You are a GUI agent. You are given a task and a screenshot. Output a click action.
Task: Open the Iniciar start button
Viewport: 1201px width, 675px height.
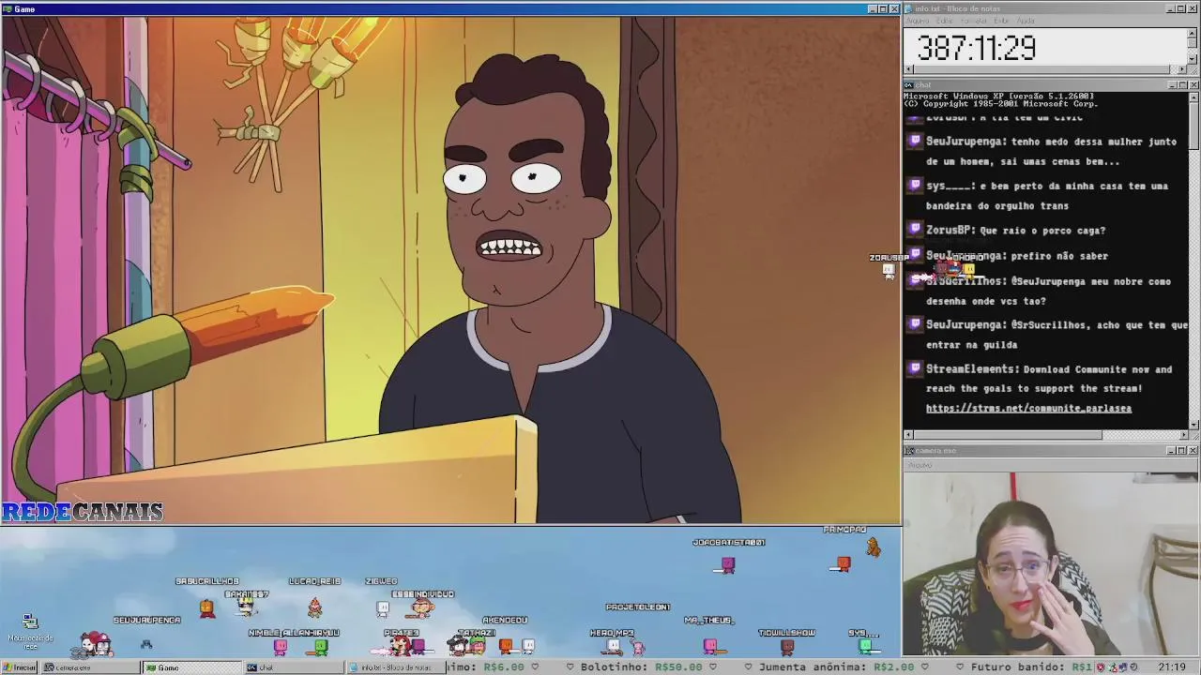click(19, 667)
